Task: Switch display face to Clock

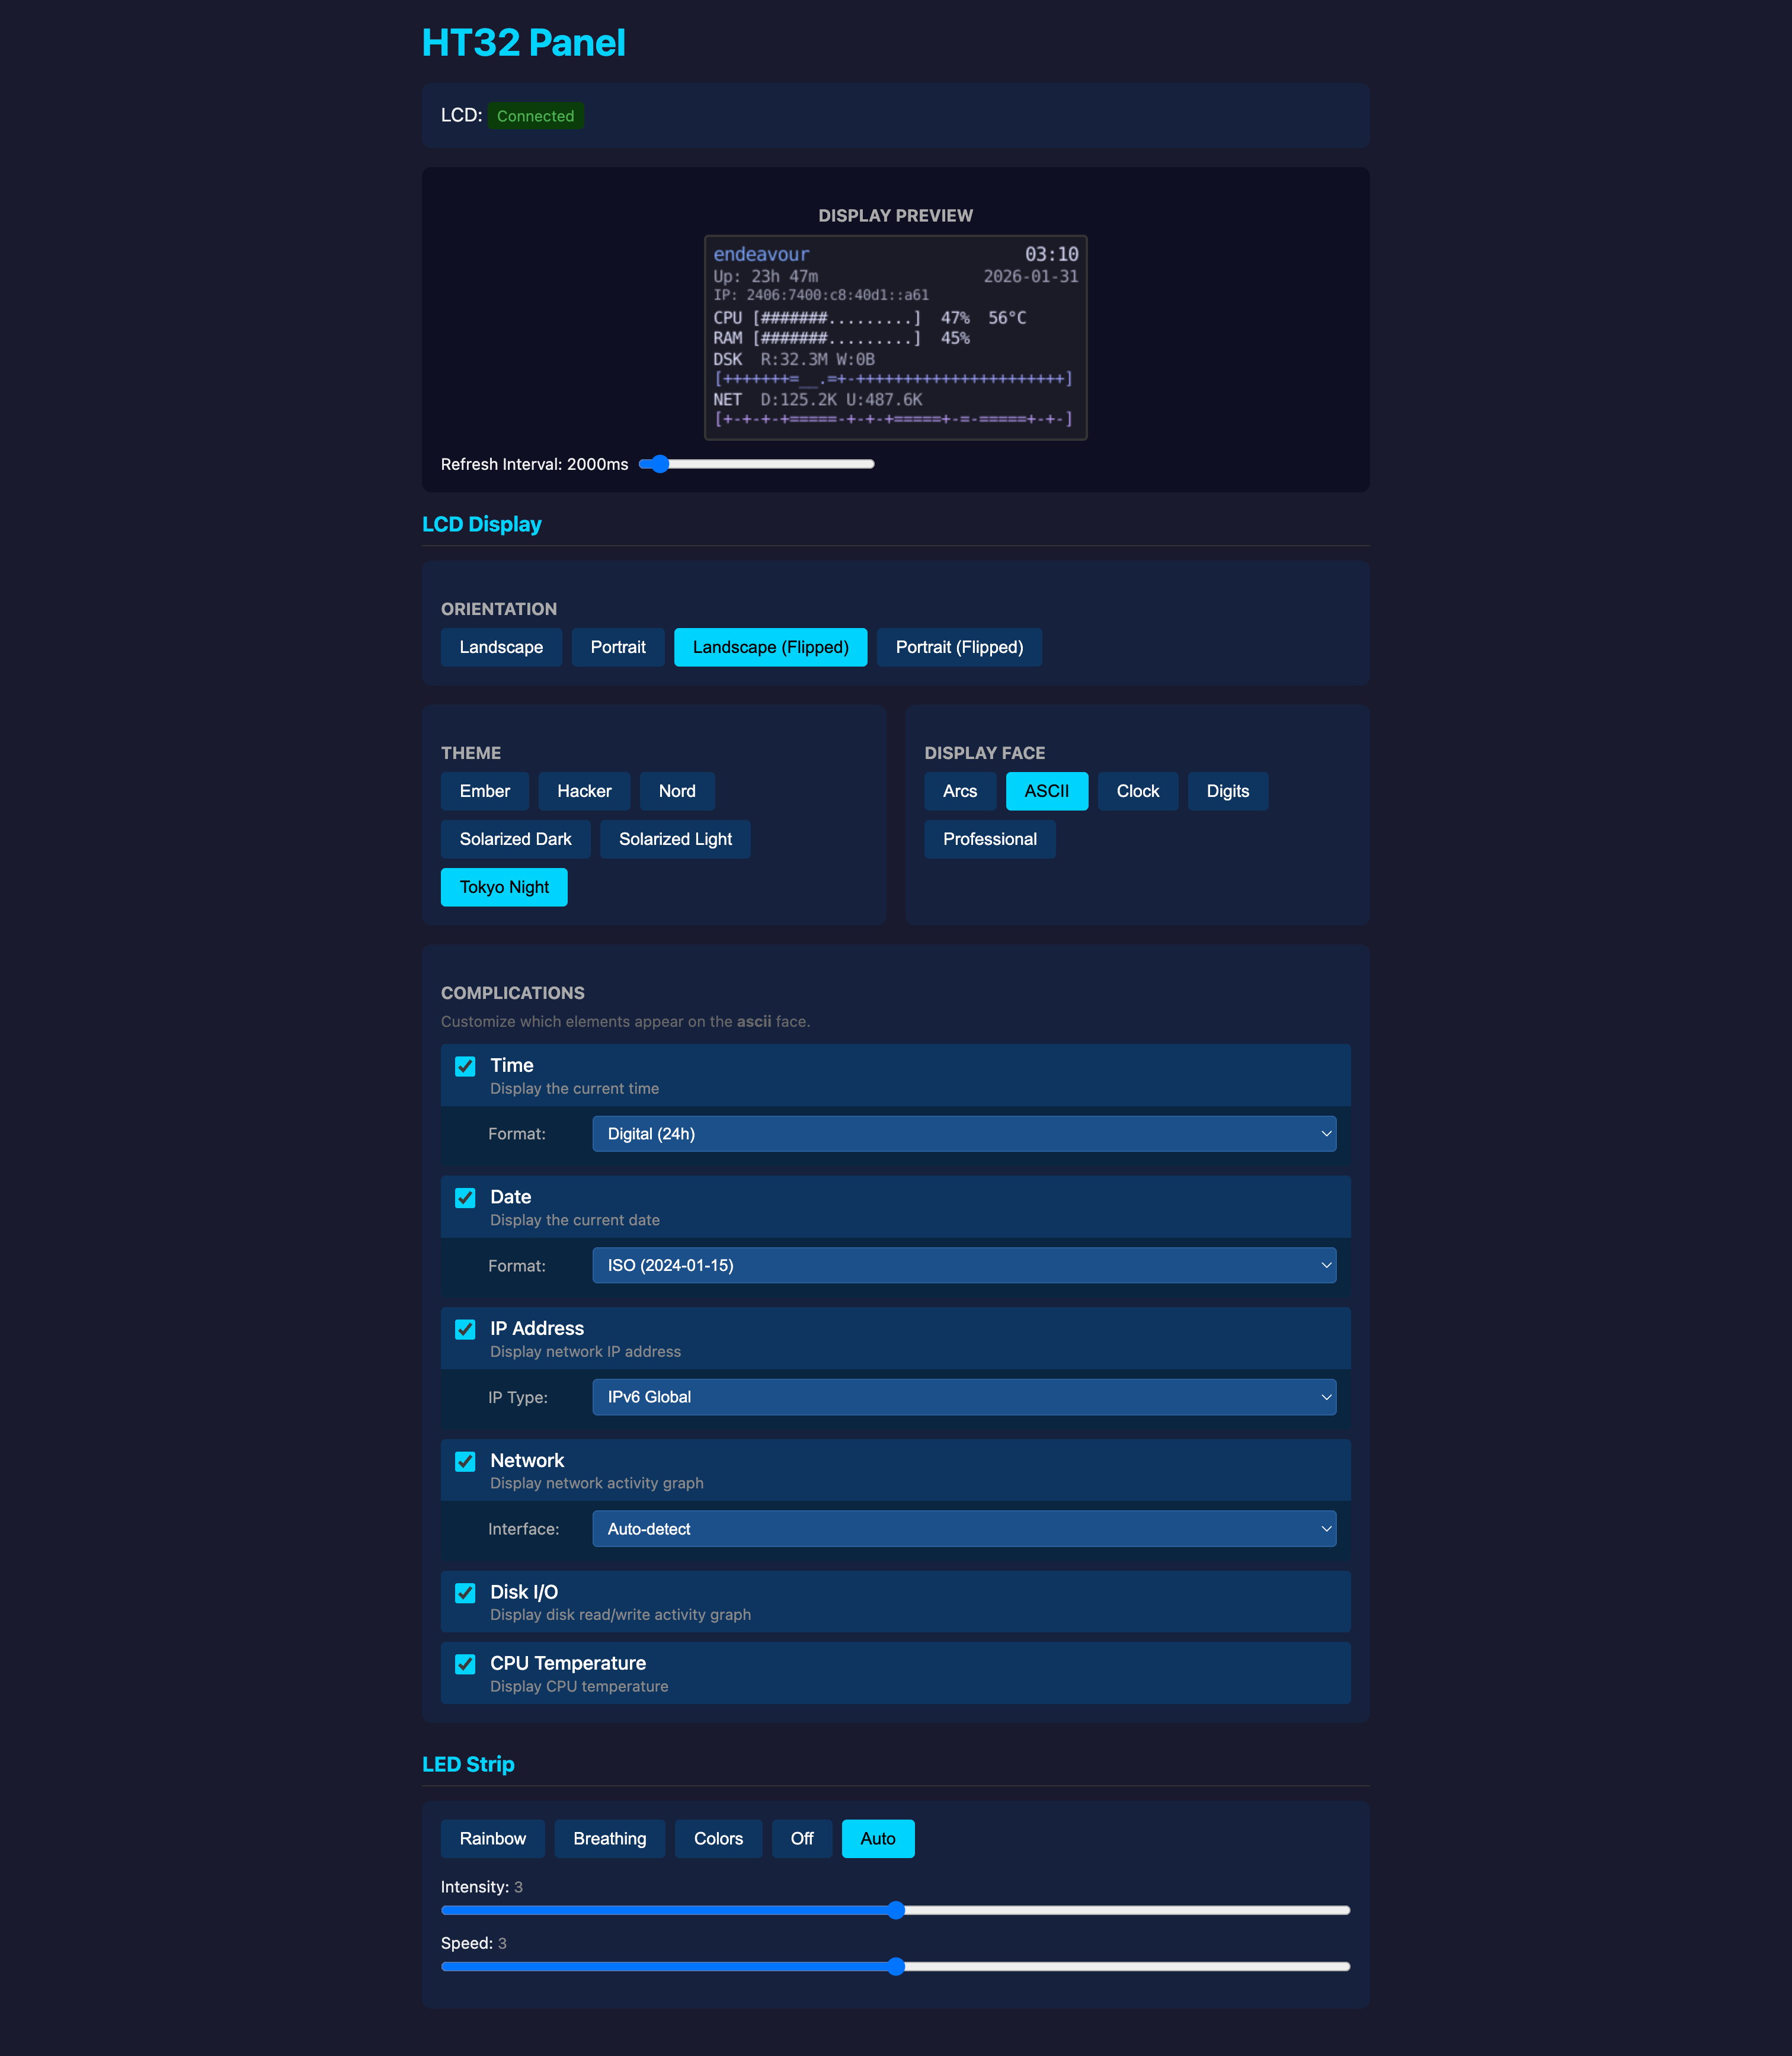Action: tap(1137, 791)
